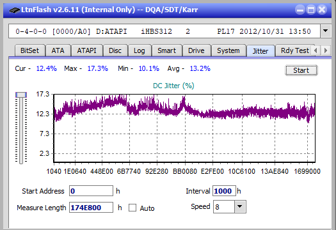Click the vertical jitter scale slider thumb
The width and height of the screenshot is (336, 230).
(21, 95)
